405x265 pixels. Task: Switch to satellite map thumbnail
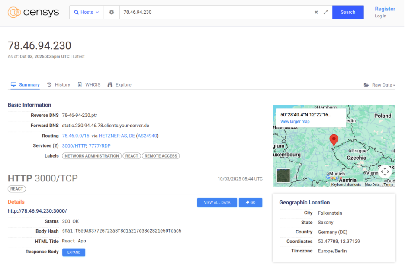[x=283, y=175]
